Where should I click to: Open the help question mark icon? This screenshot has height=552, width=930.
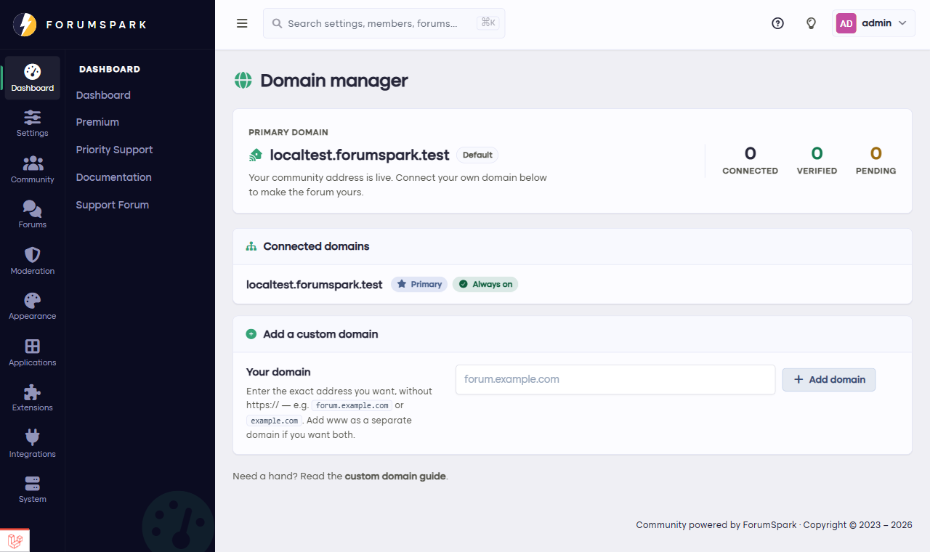[x=777, y=23]
